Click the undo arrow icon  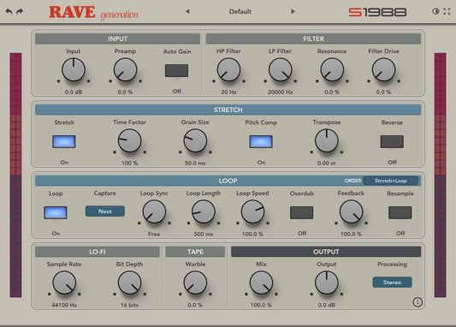pos(9,12)
